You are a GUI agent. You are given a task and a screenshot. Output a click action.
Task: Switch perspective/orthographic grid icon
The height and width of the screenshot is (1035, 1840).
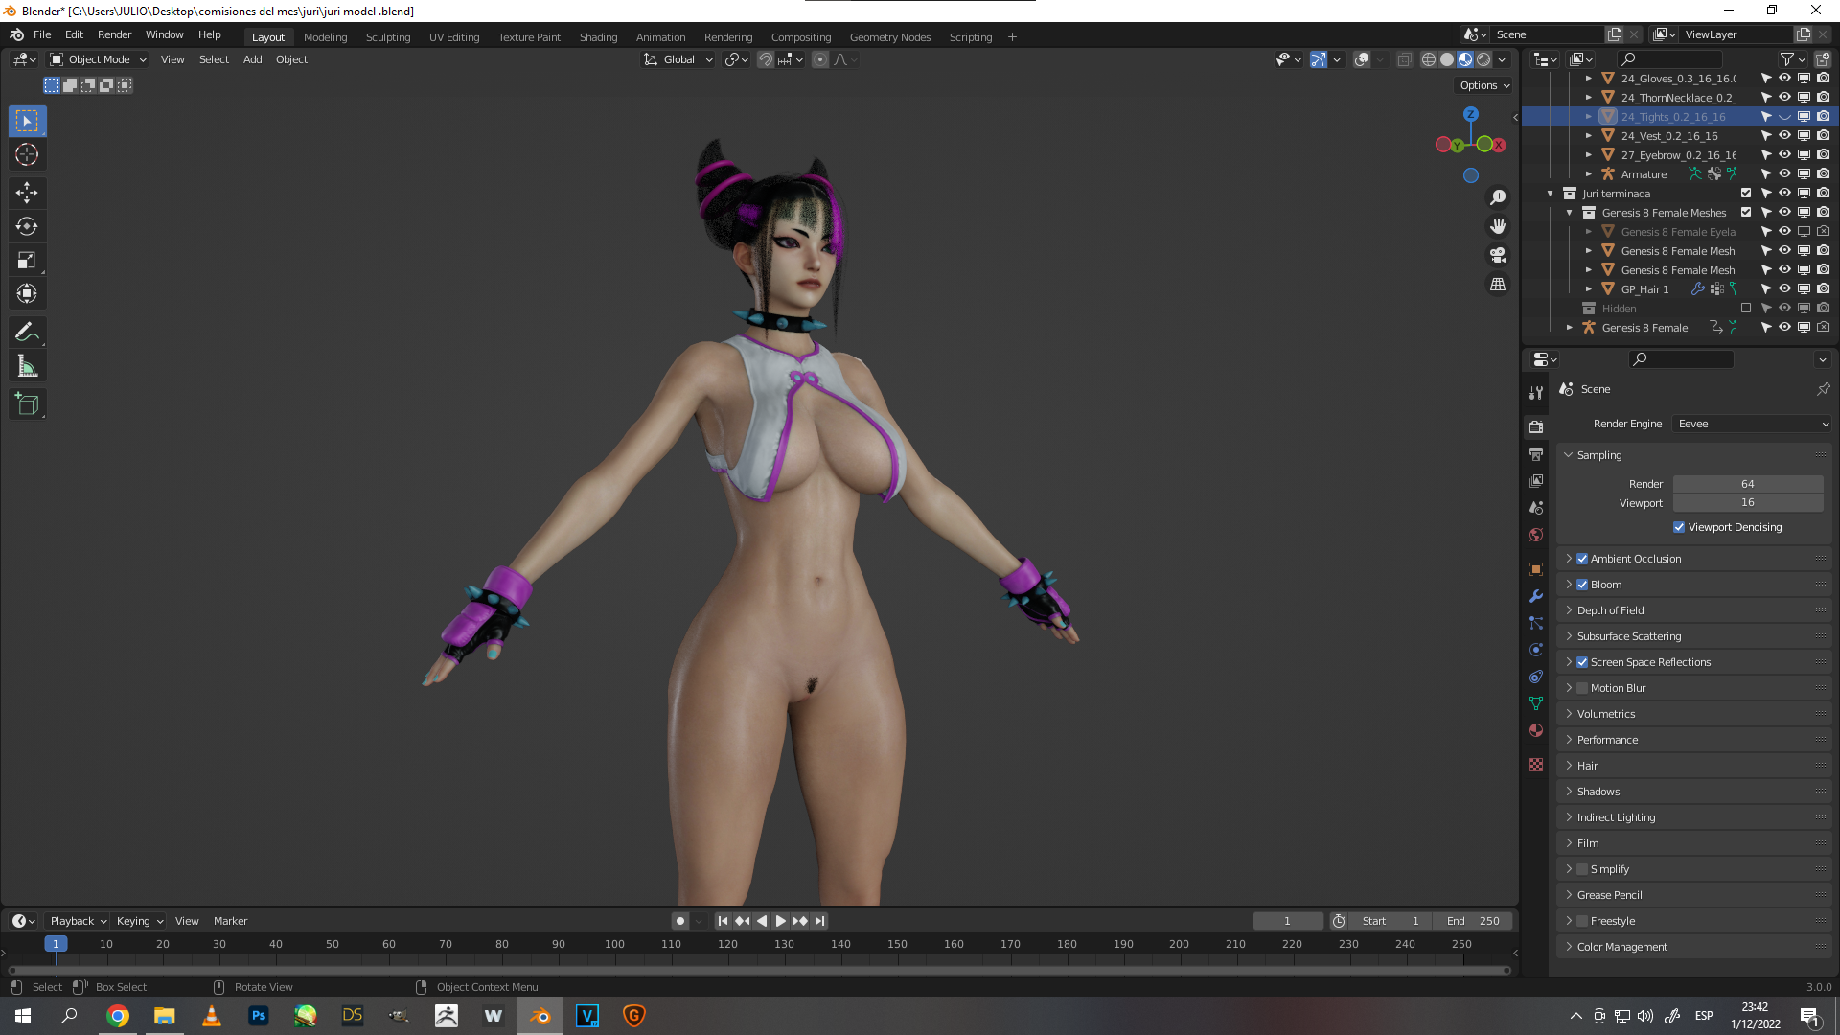pos(1498,285)
